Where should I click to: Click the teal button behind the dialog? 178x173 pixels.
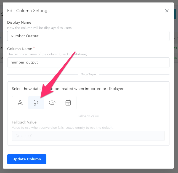(x=175, y=14)
